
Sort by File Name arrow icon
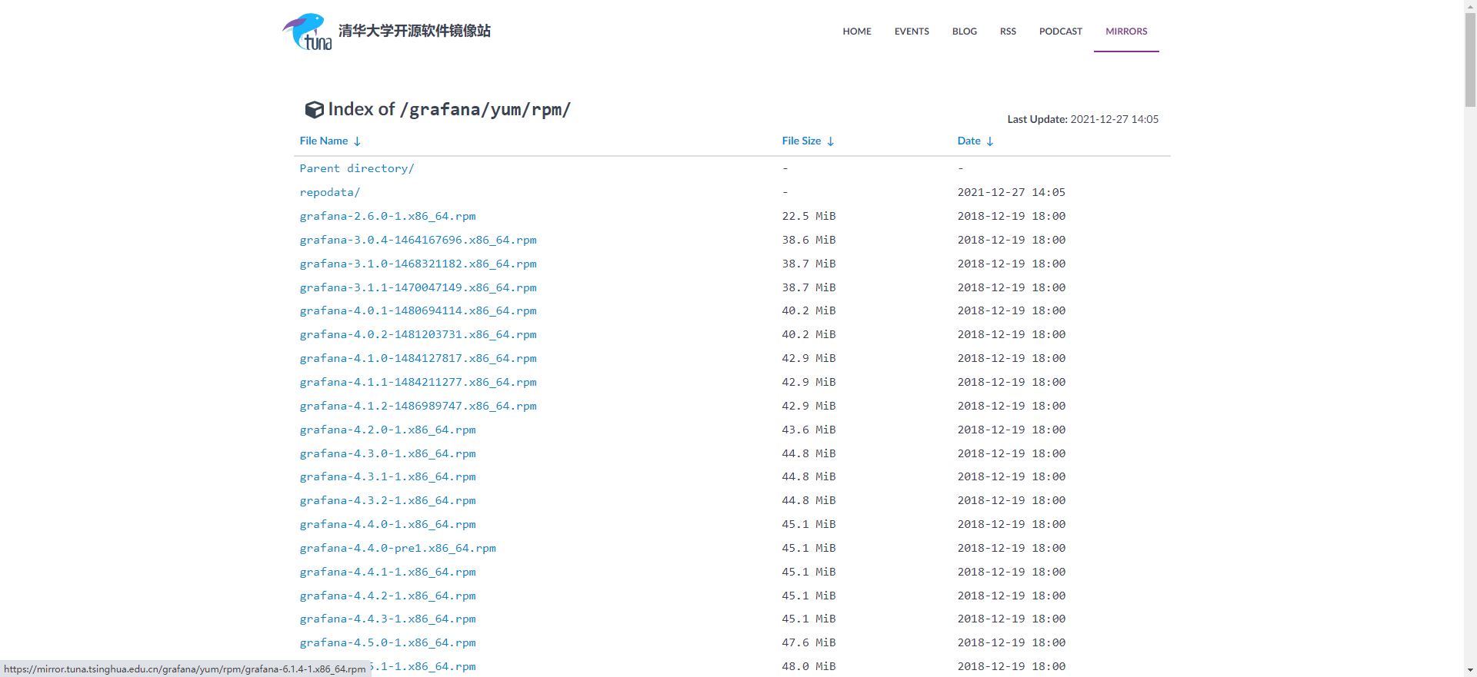coord(357,141)
